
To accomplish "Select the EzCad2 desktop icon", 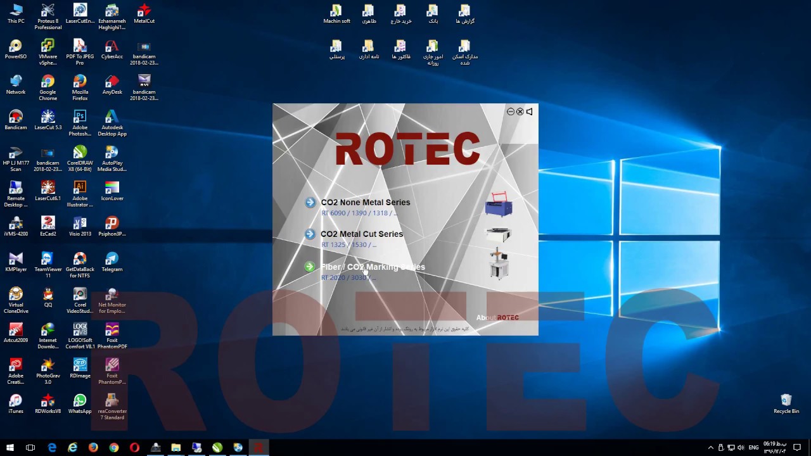I will [x=48, y=227].
